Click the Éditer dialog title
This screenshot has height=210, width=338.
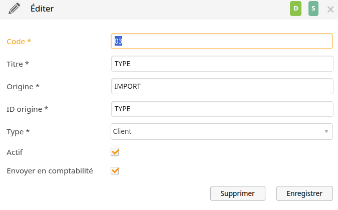tap(42, 9)
